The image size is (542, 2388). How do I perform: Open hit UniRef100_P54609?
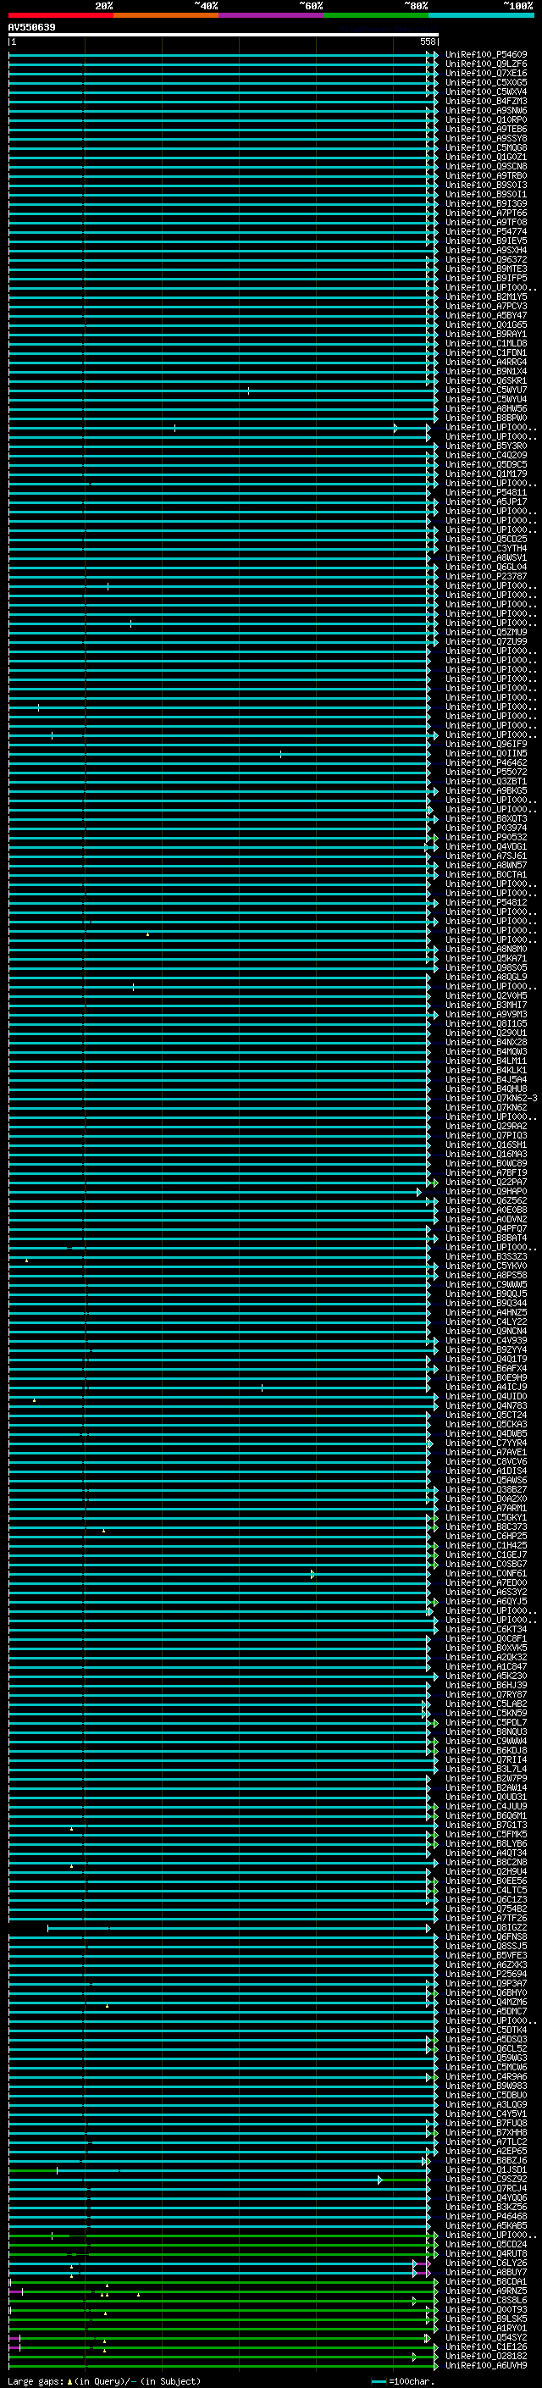point(485,55)
